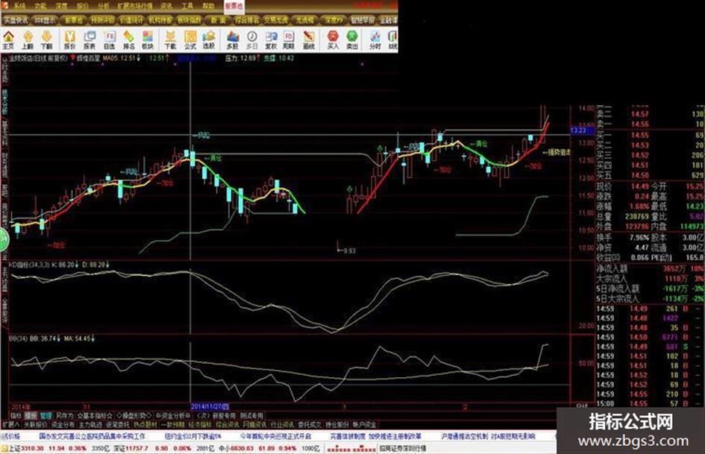Click the 板块指数 button
Screen dimensions: 705x454
189,20
